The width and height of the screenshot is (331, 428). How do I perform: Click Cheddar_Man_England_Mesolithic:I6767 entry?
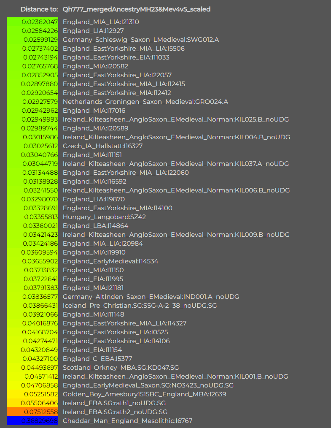click(128, 421)
